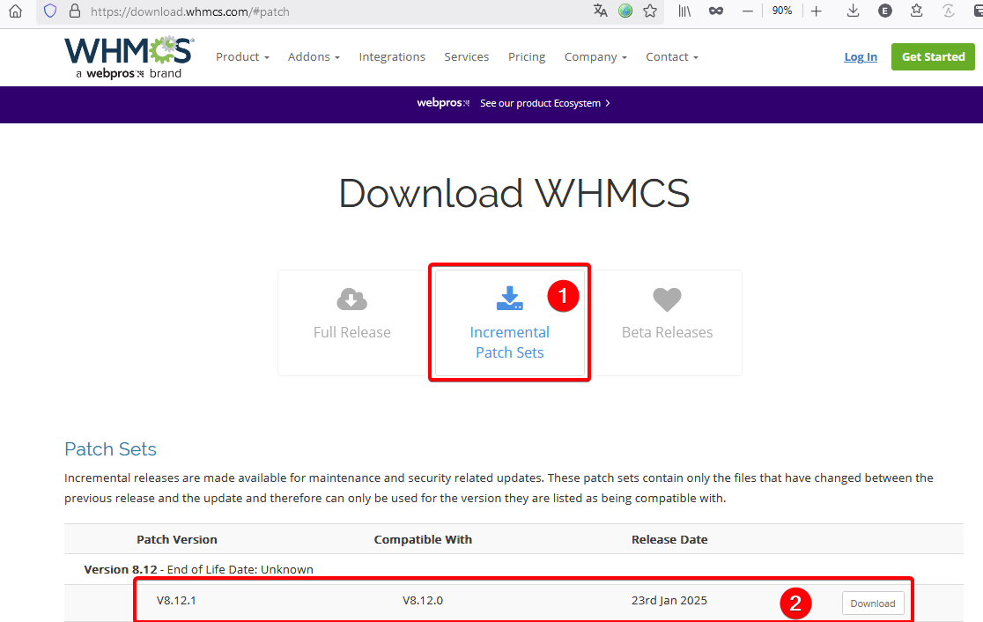983x622 pixels.
Task: Click the green Get Started button
Action: [933, 56]
